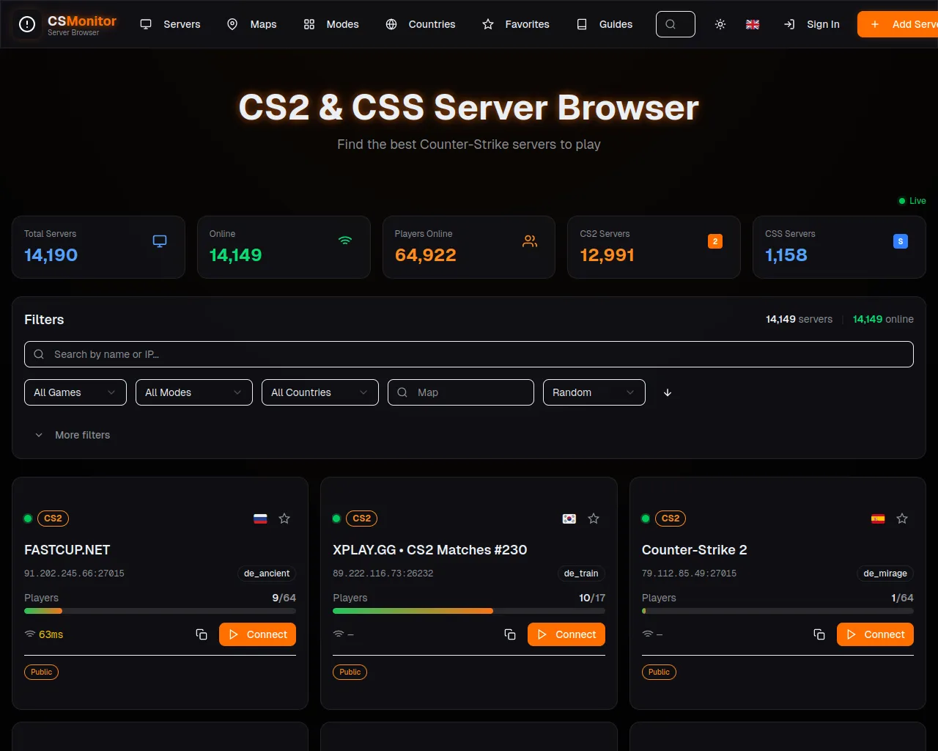
Task: Click the de_train map tag
Action: [581, 574]
